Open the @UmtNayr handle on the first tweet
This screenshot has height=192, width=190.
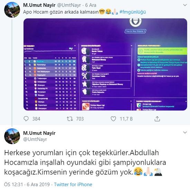[69, 5]
